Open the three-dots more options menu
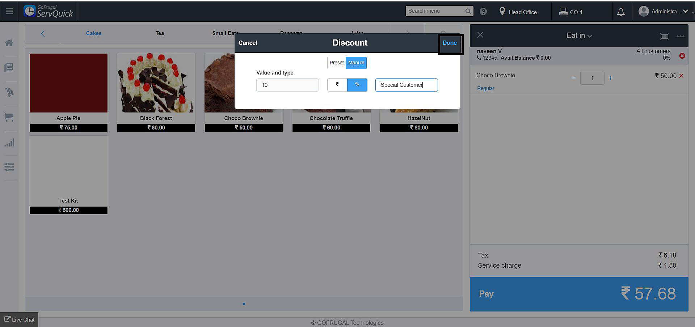 (681, 36)
